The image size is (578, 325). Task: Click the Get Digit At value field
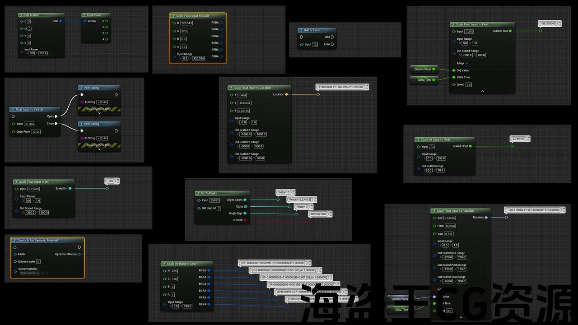(219, 208)
